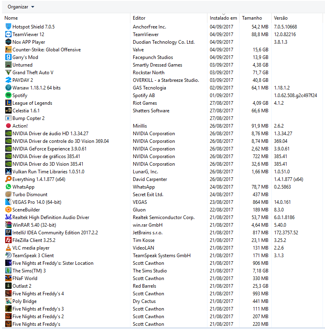Click the PAYDAY 2 icon
325x329 pixels.
(x=8, y=80)
